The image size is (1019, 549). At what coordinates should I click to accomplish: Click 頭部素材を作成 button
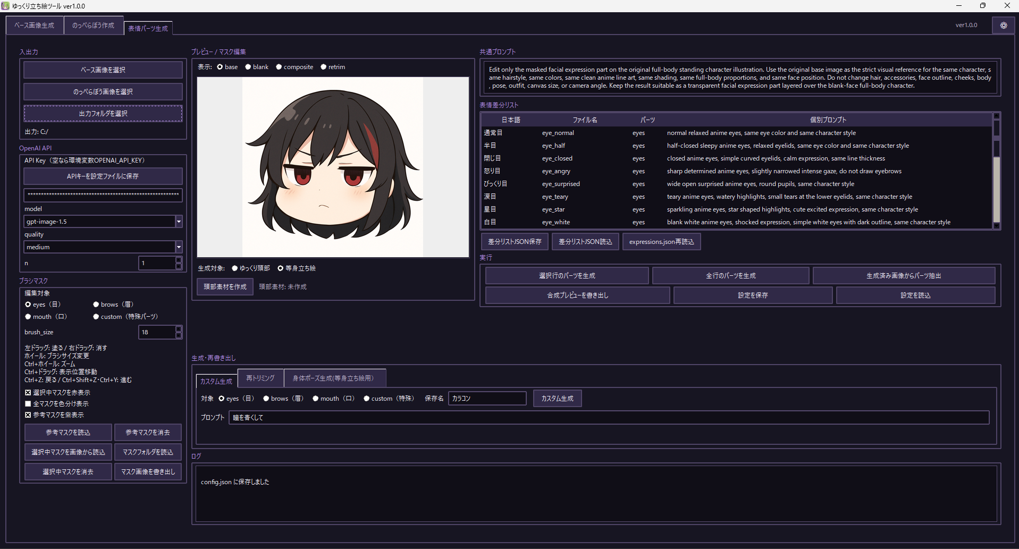[225, 287]
